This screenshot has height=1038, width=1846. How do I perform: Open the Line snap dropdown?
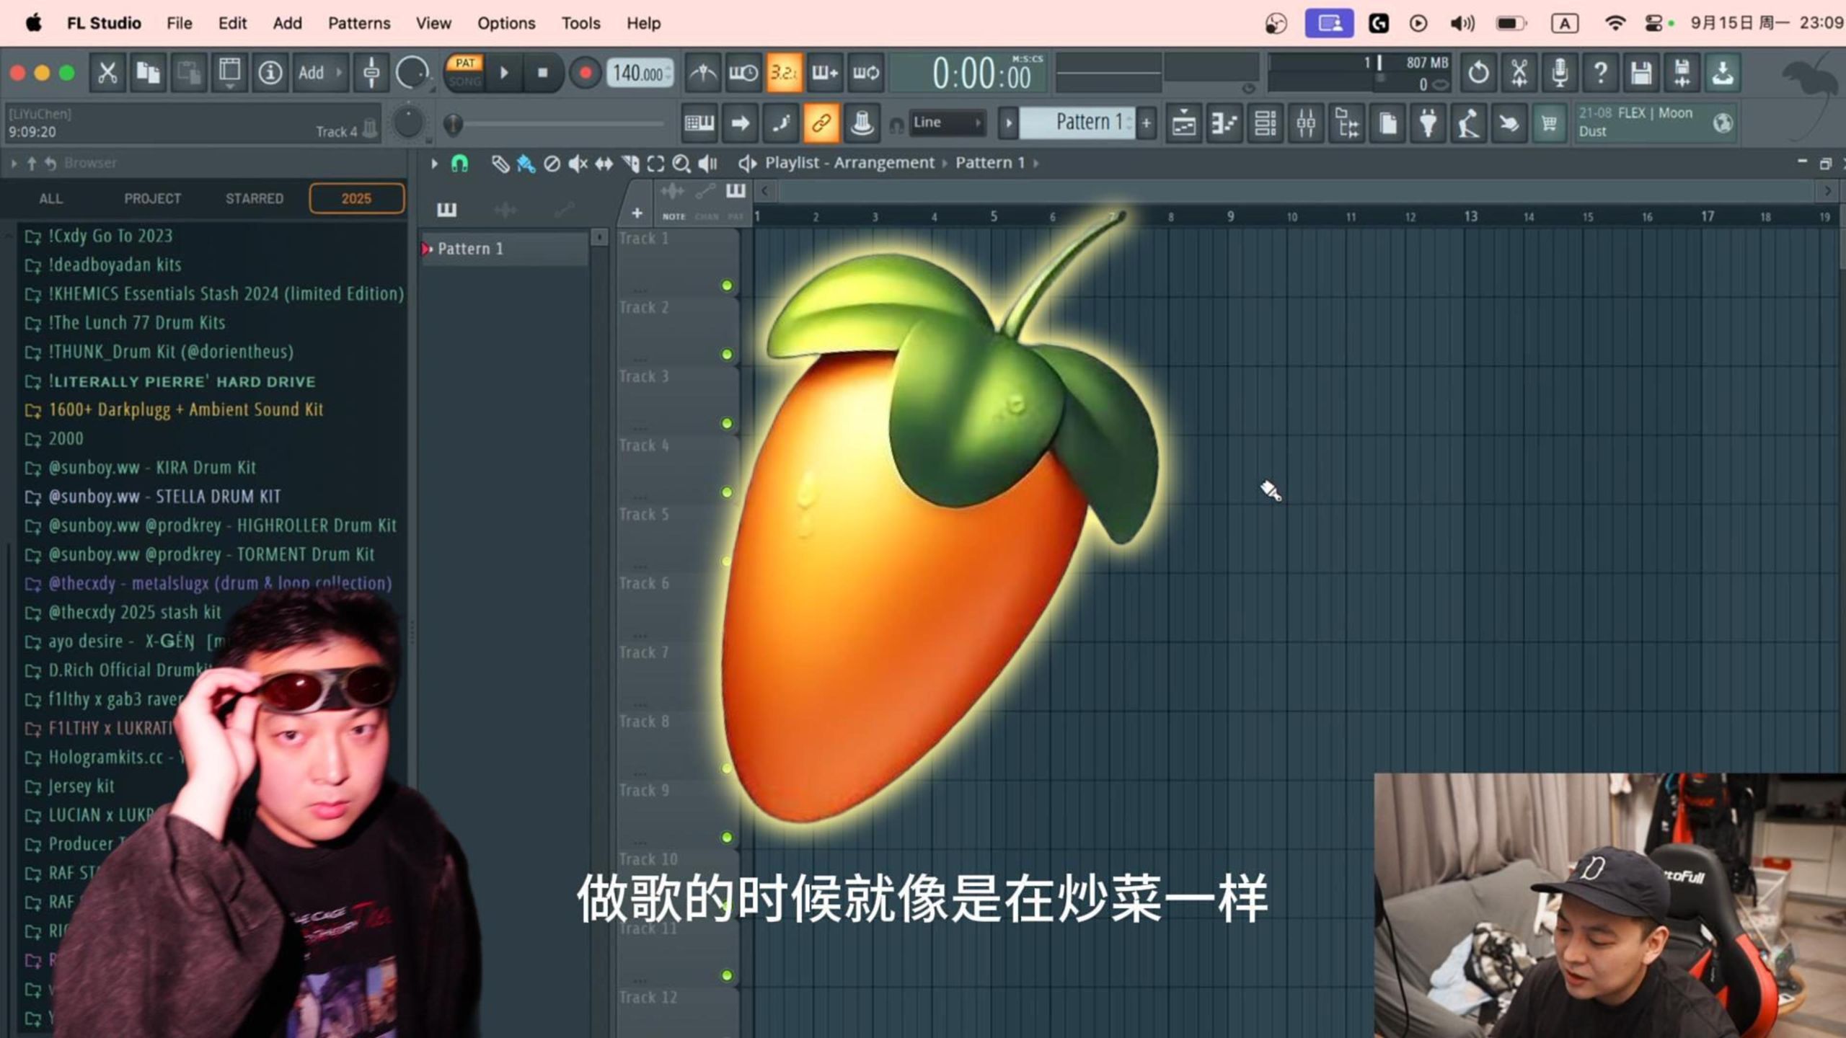[948, 123]
